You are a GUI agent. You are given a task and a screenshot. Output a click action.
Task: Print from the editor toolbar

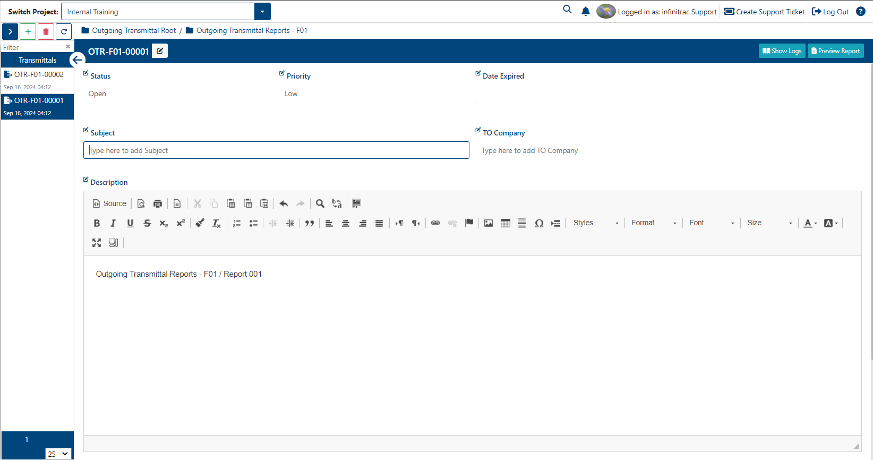tap(158, 203)
